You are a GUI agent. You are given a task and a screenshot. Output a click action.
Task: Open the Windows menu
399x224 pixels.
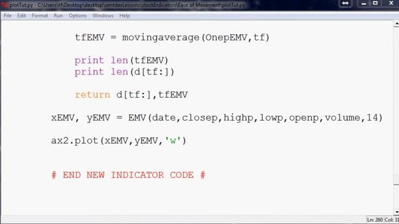(x=103, y=16)
